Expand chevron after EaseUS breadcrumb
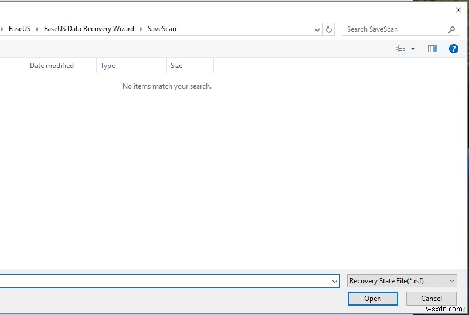The image size is (469, 315). 37,29
